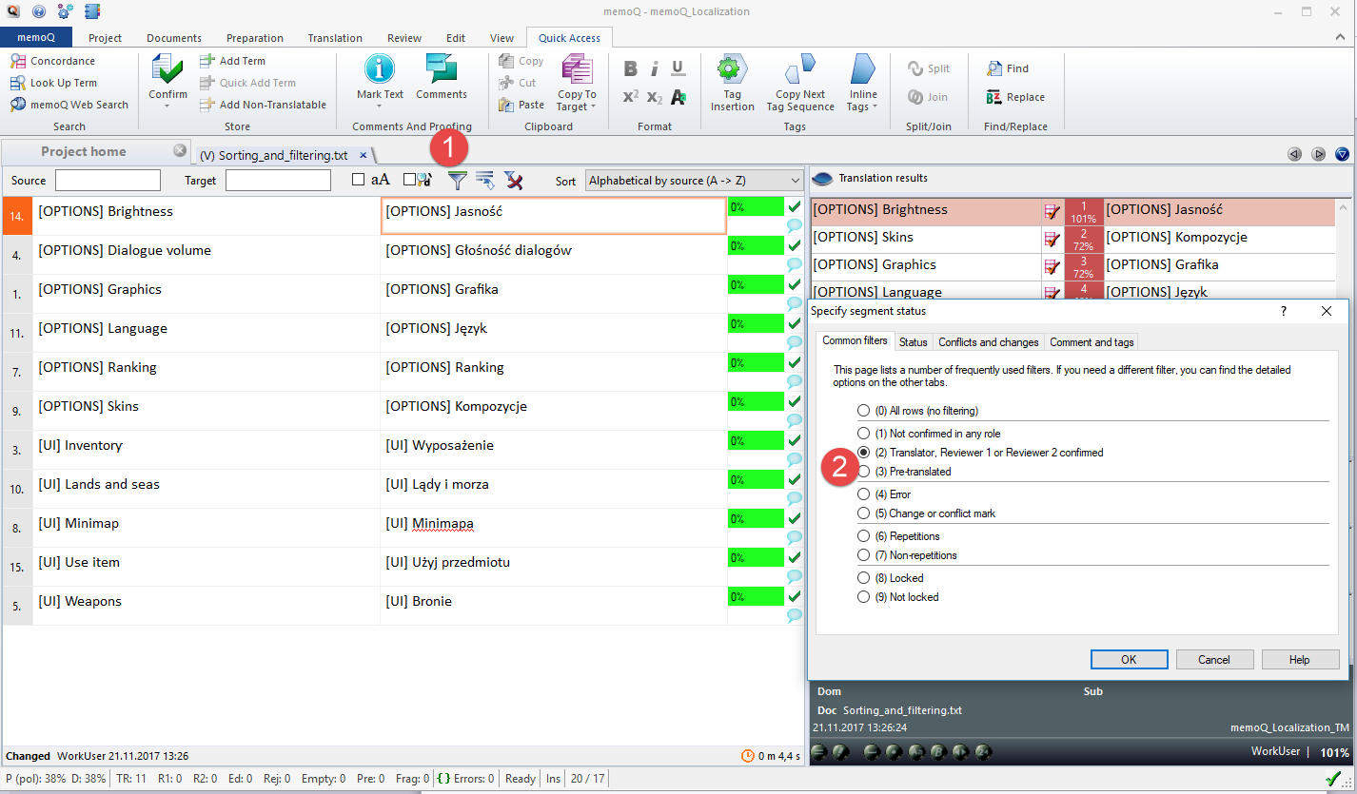The width and height of the screenshot is (1357, 794).
Task: Open the Comments tool
Action: [442, 76]
